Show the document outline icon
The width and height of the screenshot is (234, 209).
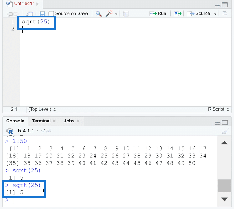click(225, 13)
